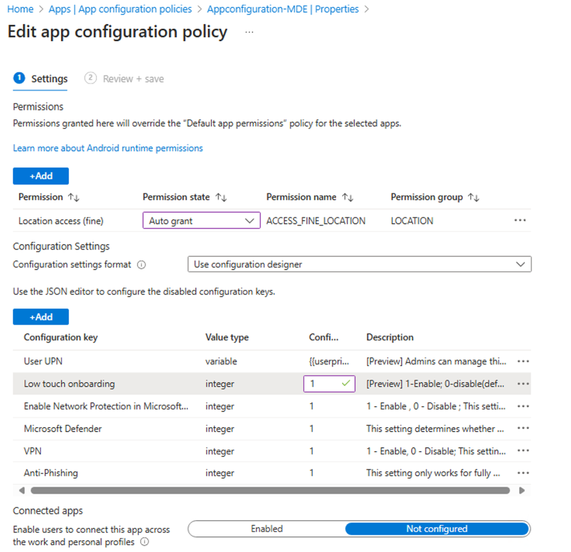Go back to Apps | App configuration policies
Viewport: 571px width, 552px height.
119,9
